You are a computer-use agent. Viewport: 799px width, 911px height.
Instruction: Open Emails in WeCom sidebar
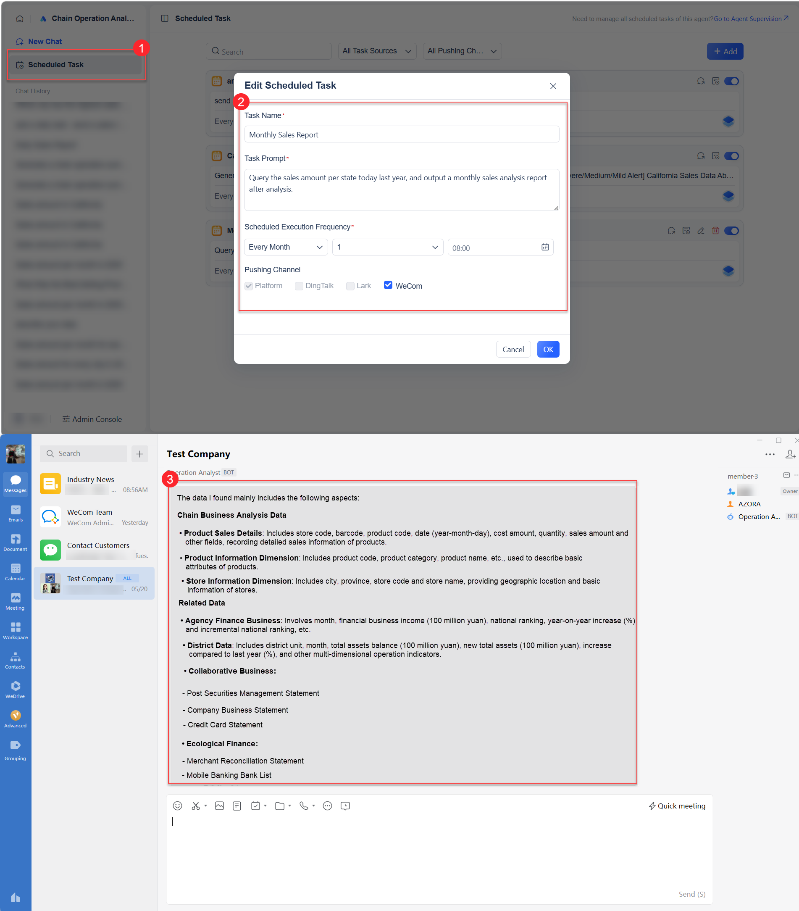coord(16,513)
